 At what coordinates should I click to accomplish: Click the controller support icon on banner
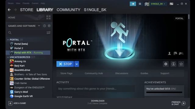point(175,53)
